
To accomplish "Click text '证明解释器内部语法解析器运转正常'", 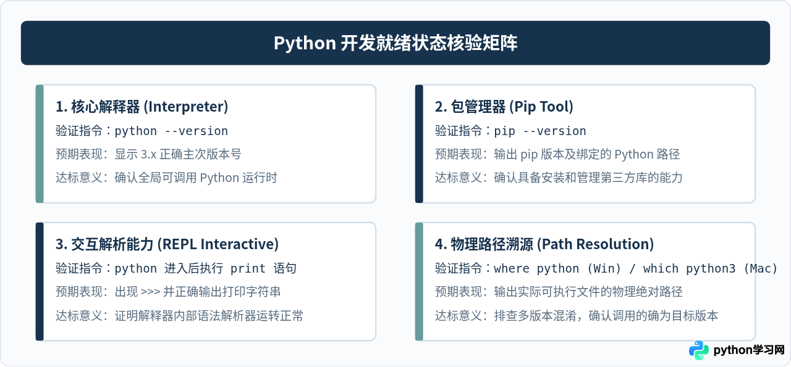I will pyautogui.click(x=209, y=315).
